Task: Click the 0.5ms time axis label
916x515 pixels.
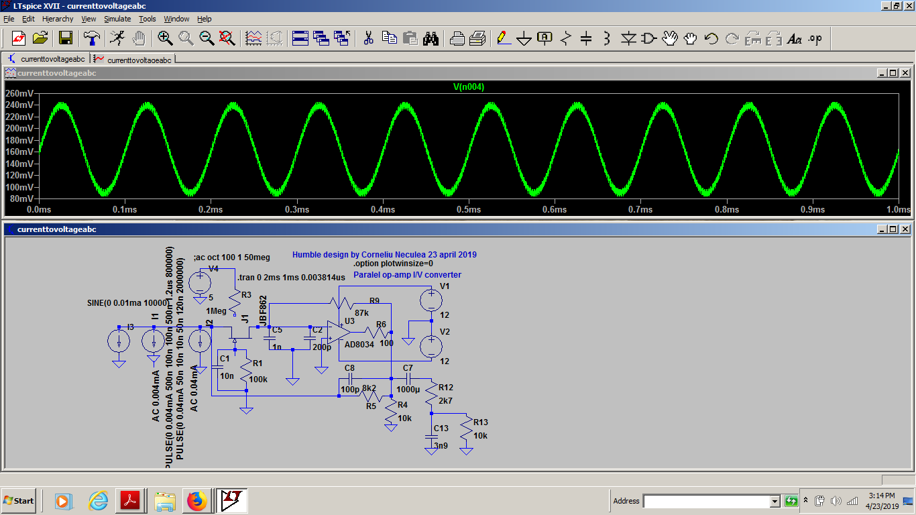Action: (x=469, y=210)
